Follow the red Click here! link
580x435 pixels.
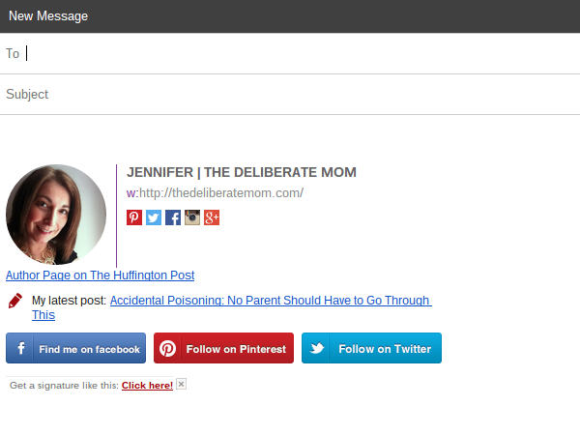[x=147, y=386]
